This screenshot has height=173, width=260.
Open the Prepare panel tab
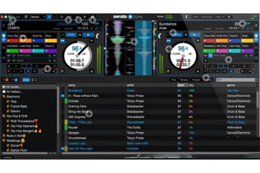[x=196, y=80]
